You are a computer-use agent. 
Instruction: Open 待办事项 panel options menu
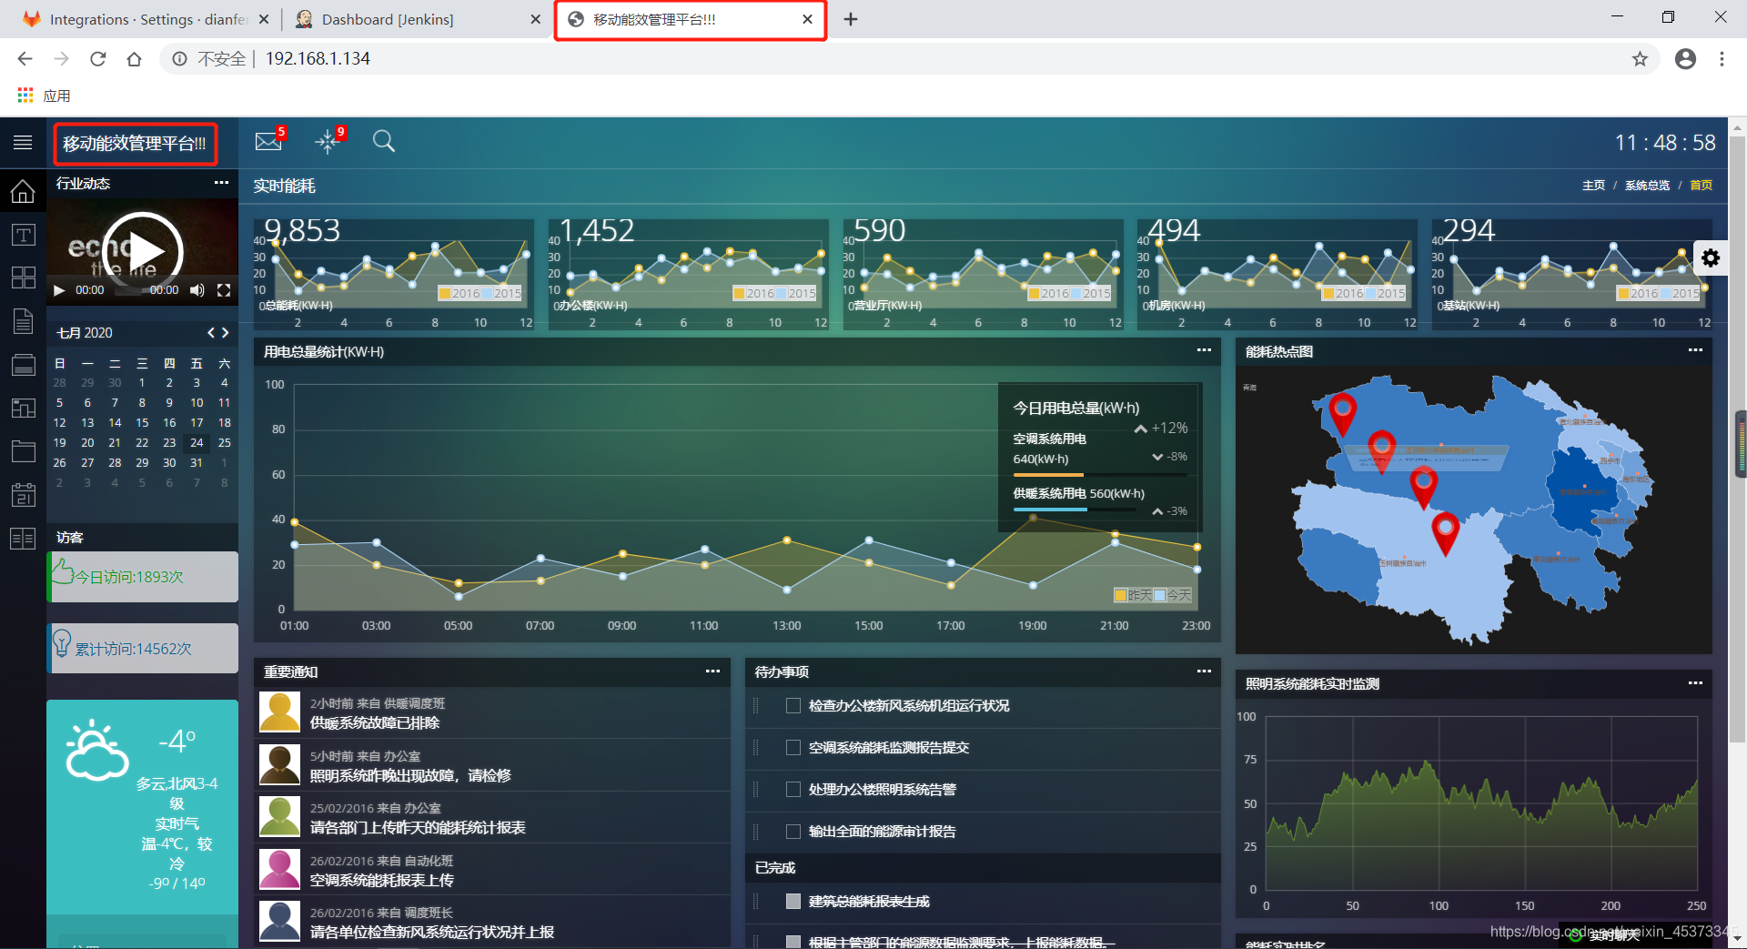point(1204,671)
